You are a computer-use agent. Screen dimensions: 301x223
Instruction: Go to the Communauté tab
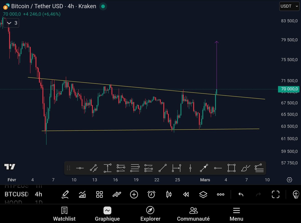click(x=193, y=214)
